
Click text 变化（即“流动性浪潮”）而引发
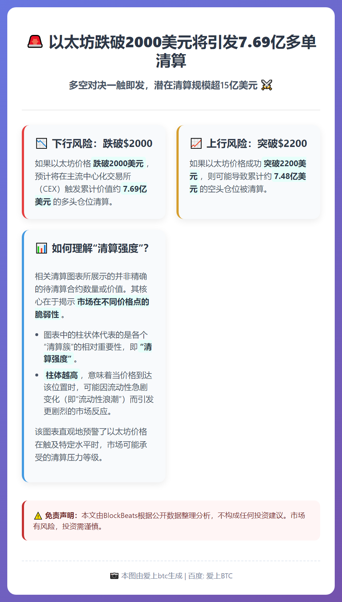tap(99, 399)
